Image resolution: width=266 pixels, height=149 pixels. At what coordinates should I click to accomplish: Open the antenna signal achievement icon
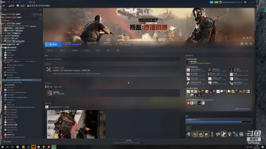coord(229,134)
